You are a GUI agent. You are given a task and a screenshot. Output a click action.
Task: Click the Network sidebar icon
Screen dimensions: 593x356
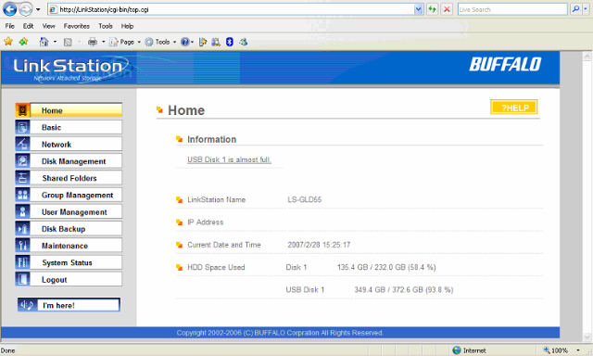pos(22,144)
